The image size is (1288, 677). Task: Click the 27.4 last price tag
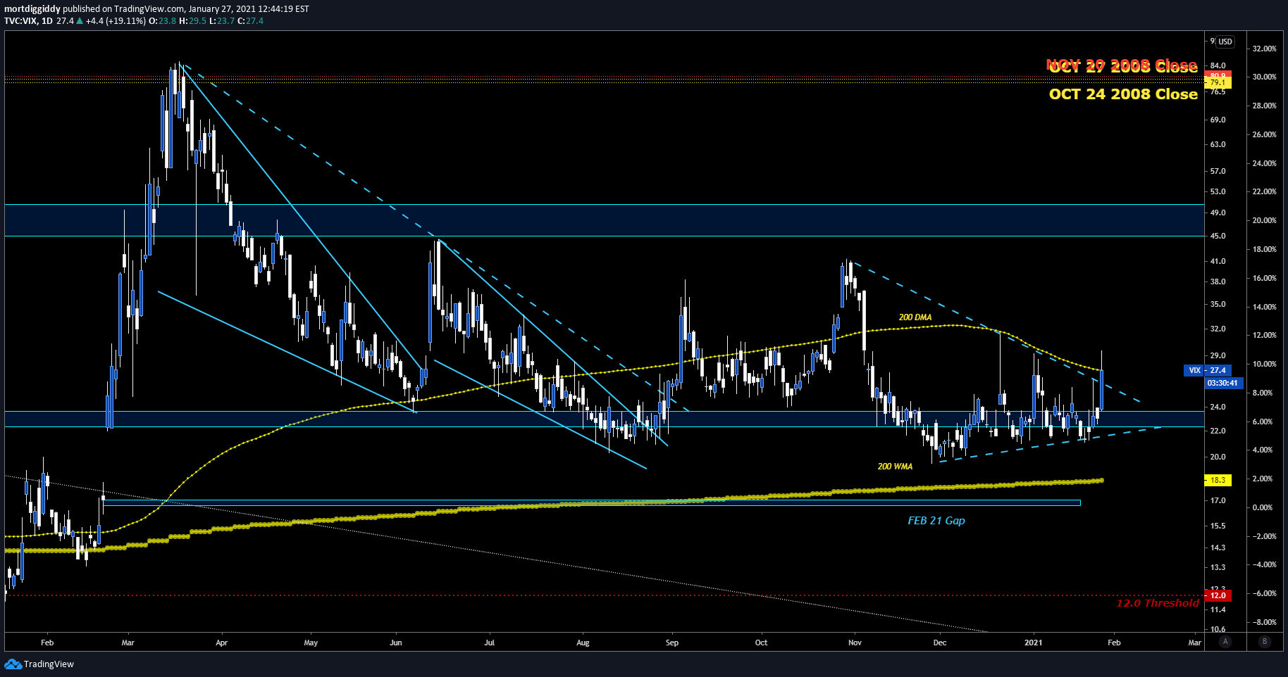pos(1218,370)
